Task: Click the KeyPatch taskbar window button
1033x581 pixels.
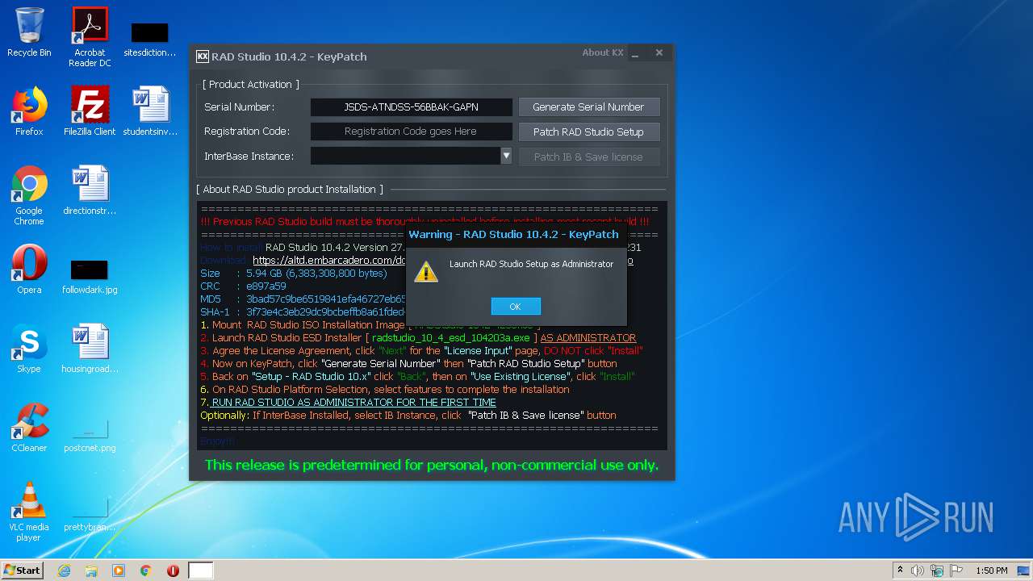Action: coord(201,571)
